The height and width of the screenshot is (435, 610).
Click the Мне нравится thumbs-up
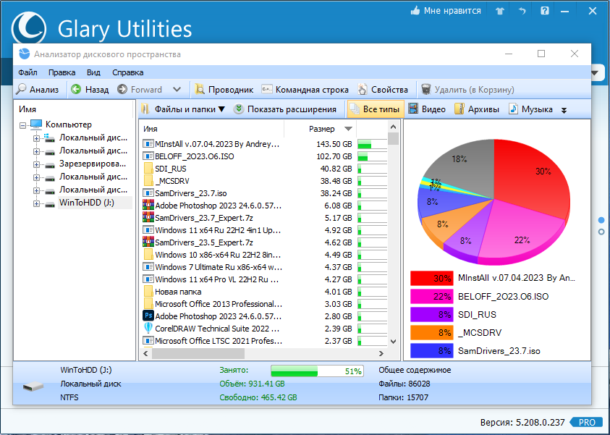coord(446,11)
